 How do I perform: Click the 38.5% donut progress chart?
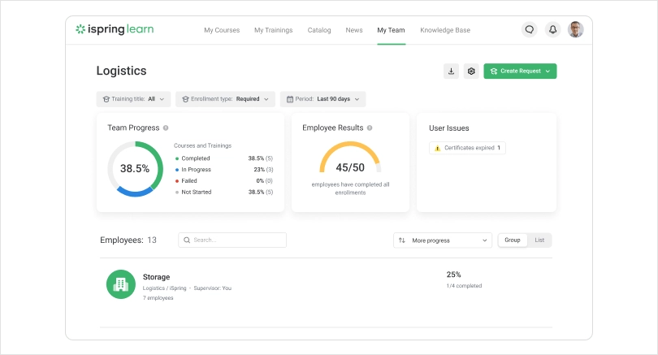click(x=135, y=169)
